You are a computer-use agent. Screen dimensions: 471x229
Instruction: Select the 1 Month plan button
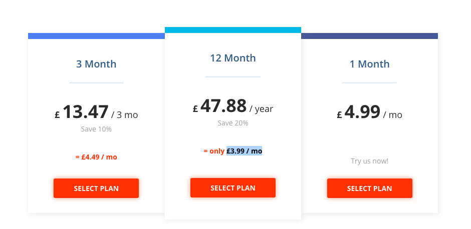(x=369, y=188)
